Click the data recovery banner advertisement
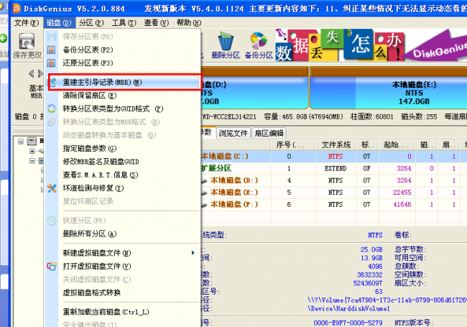Viewport: 467px width, 327px height. tap(371, 45)
